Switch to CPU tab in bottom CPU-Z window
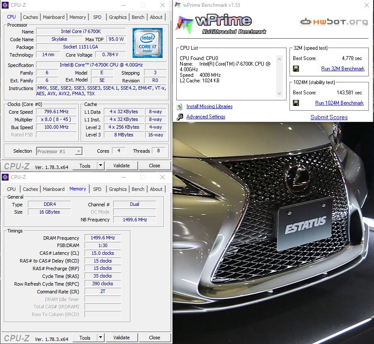This screenshot has width=374, height=344. pos(11,189)
